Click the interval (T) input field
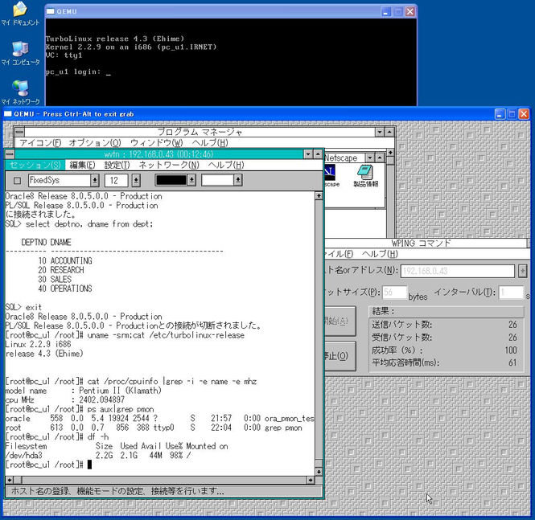535x520 pixels. [511, 293]
